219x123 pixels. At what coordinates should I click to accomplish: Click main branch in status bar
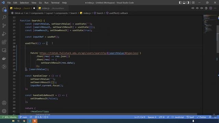(23, 117)
